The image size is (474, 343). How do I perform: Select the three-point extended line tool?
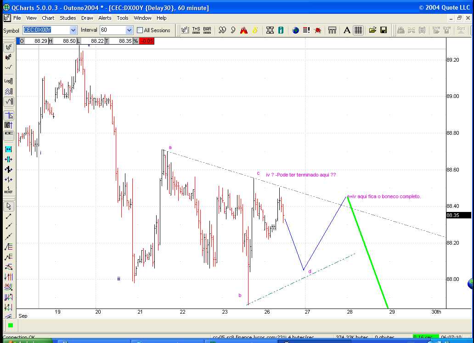[8, 236]
